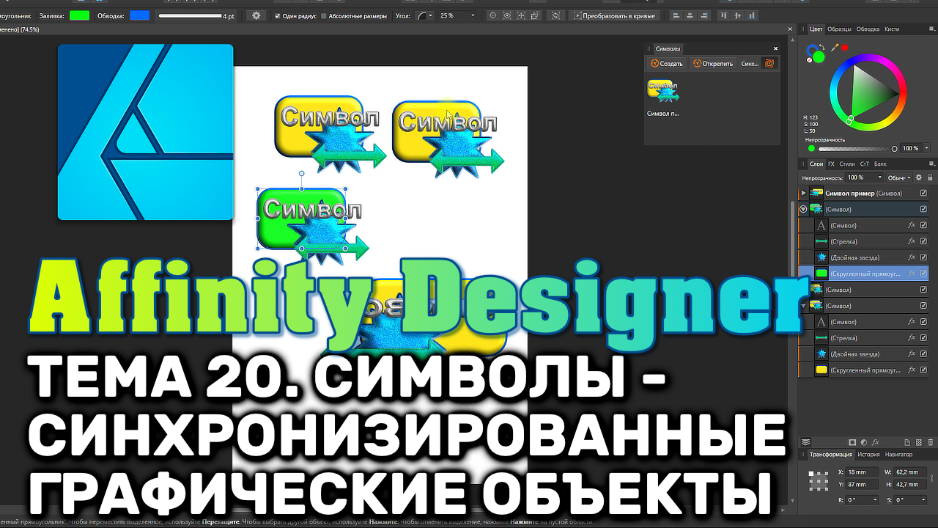Switch to the История tab
The width and height of the screenshot is (938, 528).
click(x=868, y=455)
